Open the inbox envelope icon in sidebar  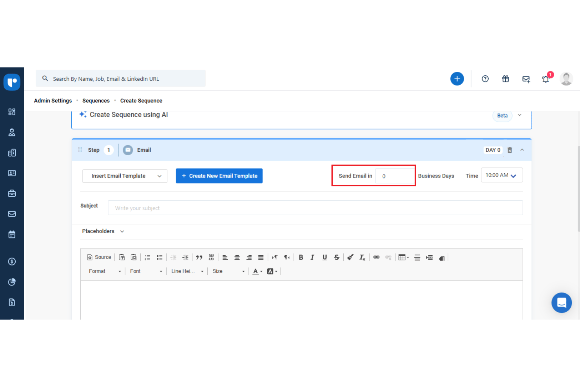coord(12,214)
